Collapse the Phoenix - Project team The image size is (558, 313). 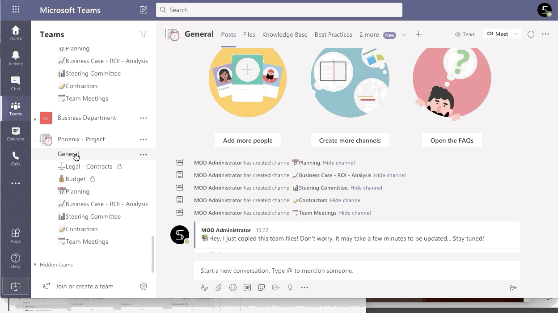click(35, 140)
